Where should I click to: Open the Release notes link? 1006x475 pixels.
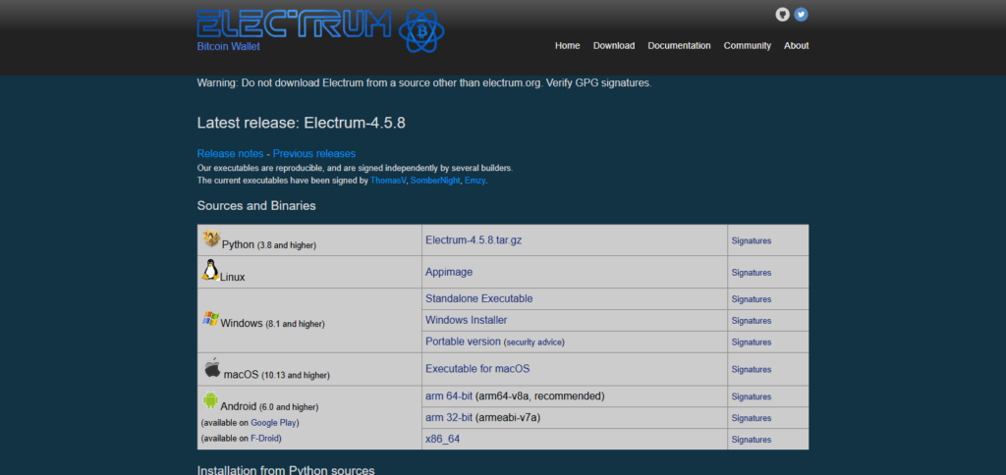[230, 154]
